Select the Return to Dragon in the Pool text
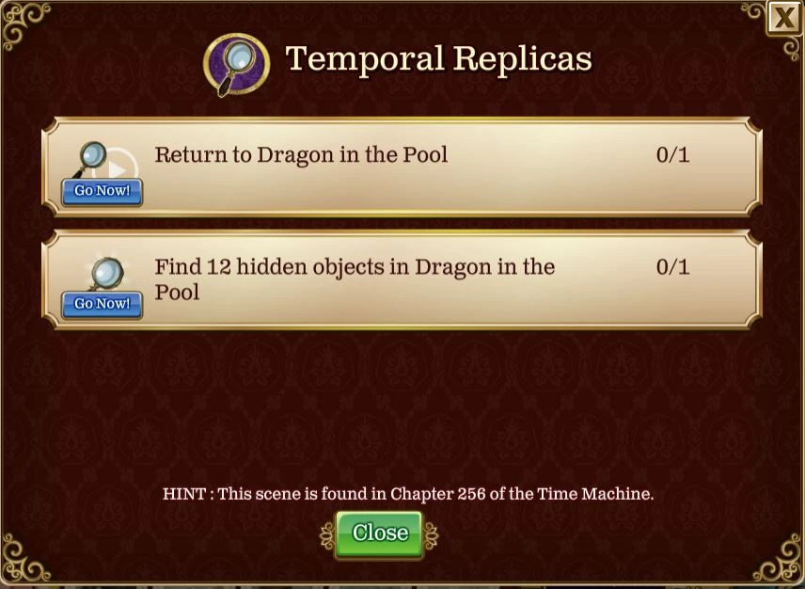 301,154
